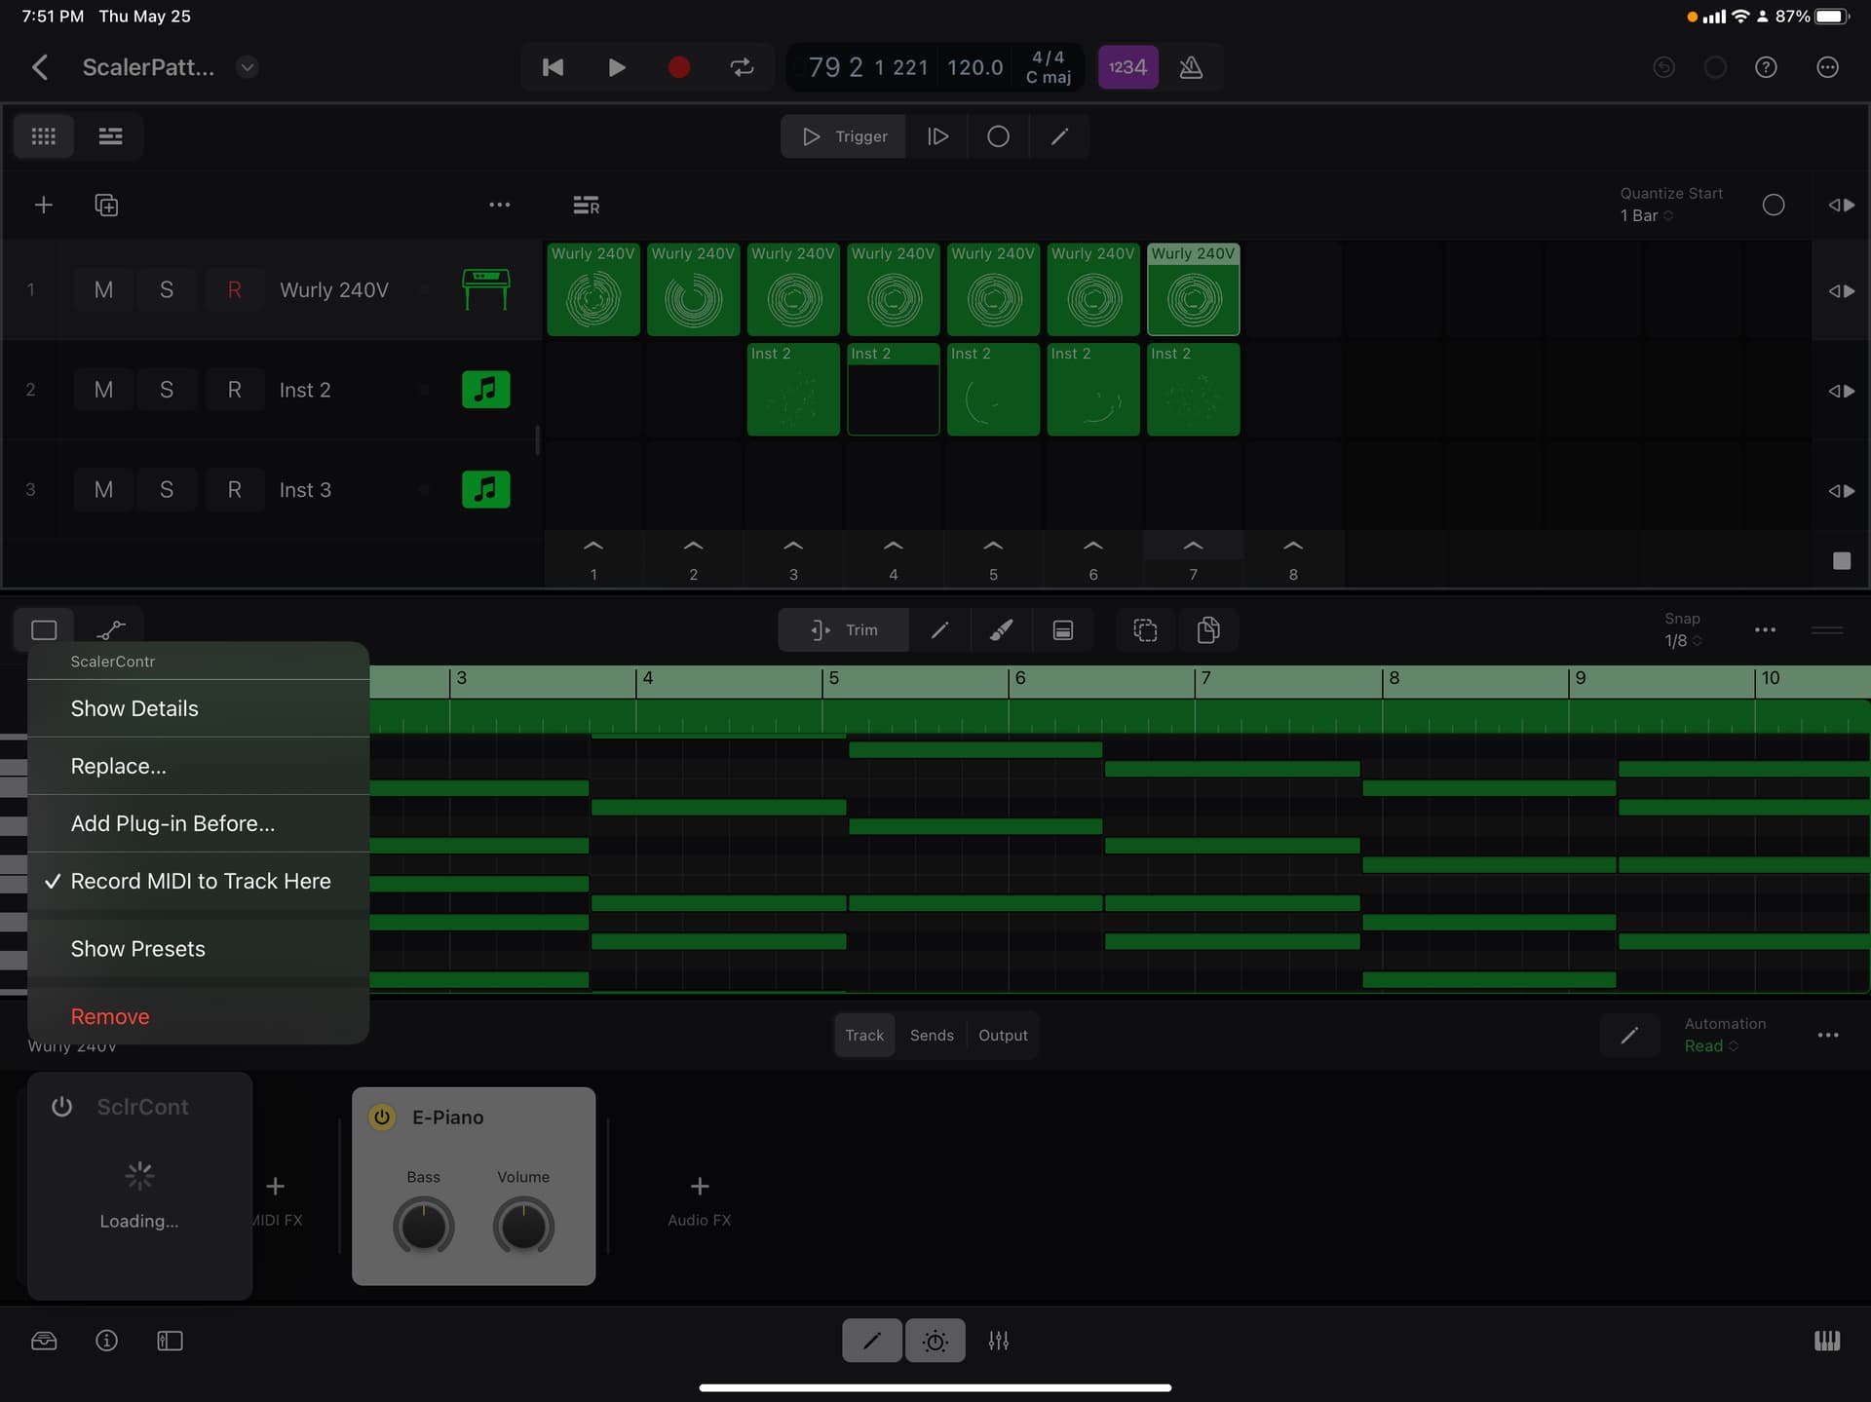Mute the Wurly 240V track
The image size is (1871, 1402).
point(103,290)
